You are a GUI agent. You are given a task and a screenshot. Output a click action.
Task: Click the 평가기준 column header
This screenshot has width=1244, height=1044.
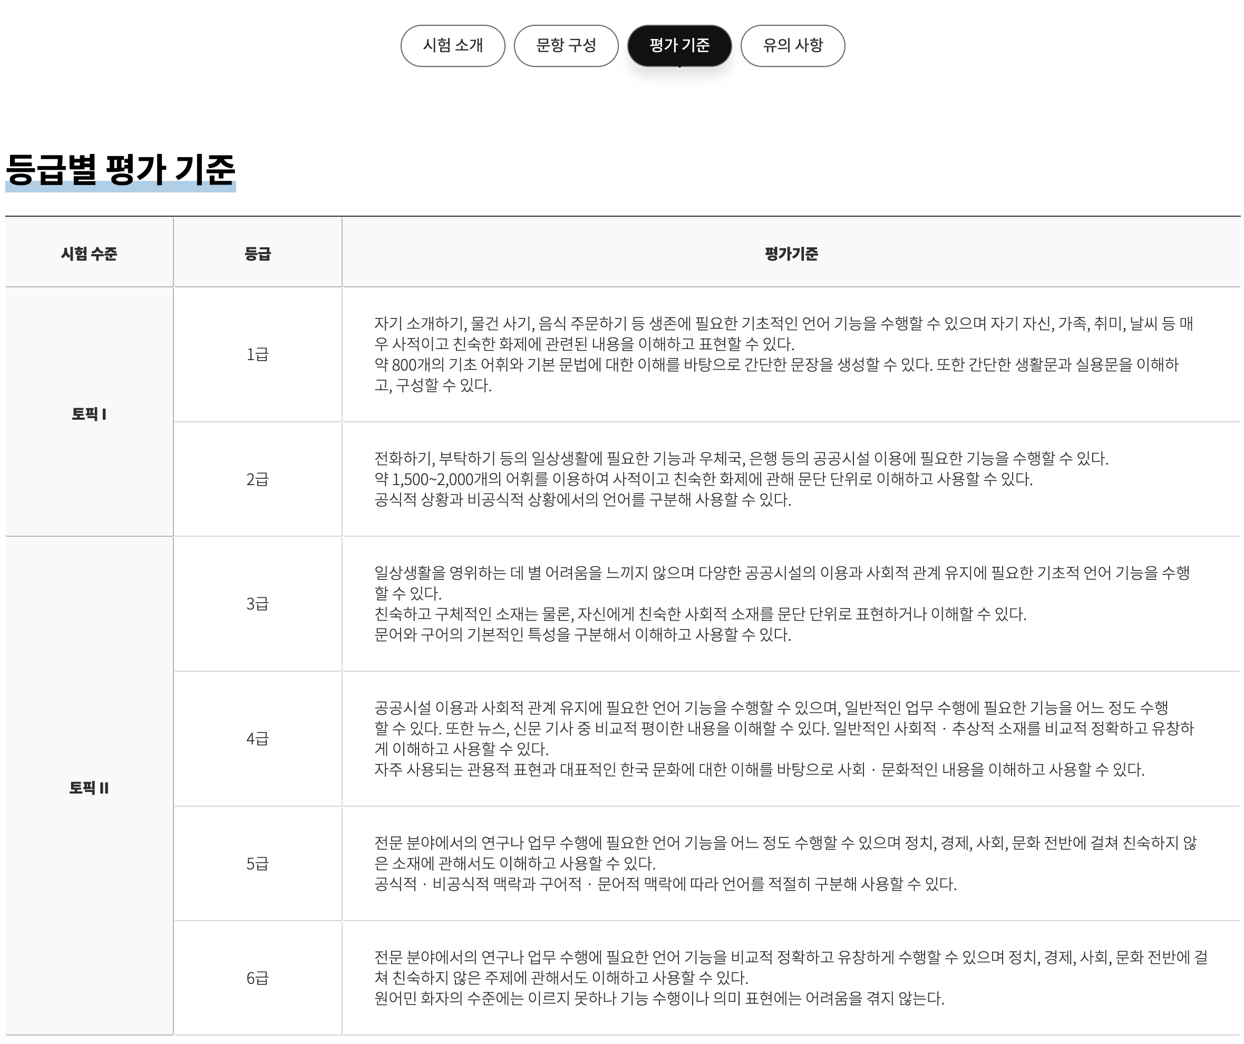[x=791, y=254]
